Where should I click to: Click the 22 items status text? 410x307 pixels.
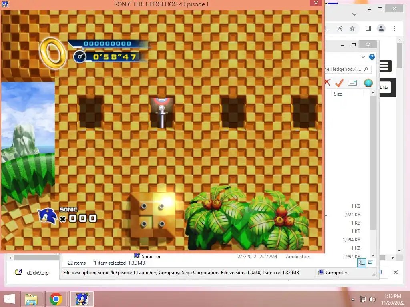point(77,263)
